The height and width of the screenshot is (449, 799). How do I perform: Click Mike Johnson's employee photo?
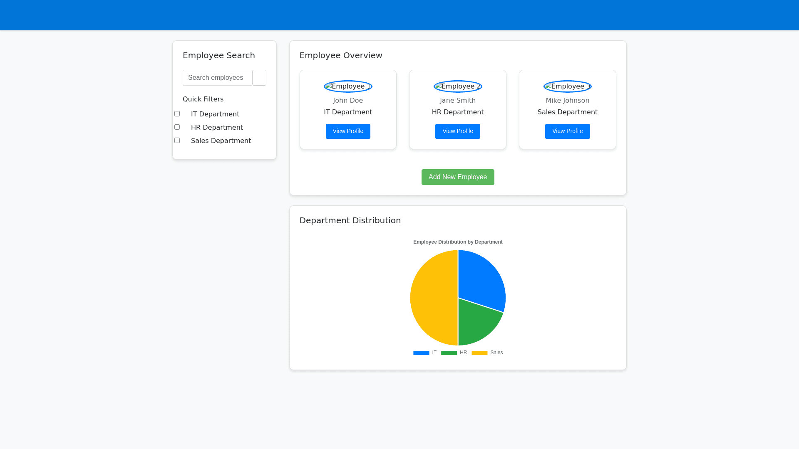point(567,86)
